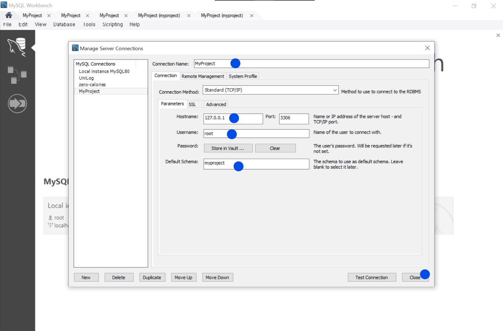Image resolution: width=503 pixels, height=331 pixels.
Task: Click the Username input field
Action: 256,134
